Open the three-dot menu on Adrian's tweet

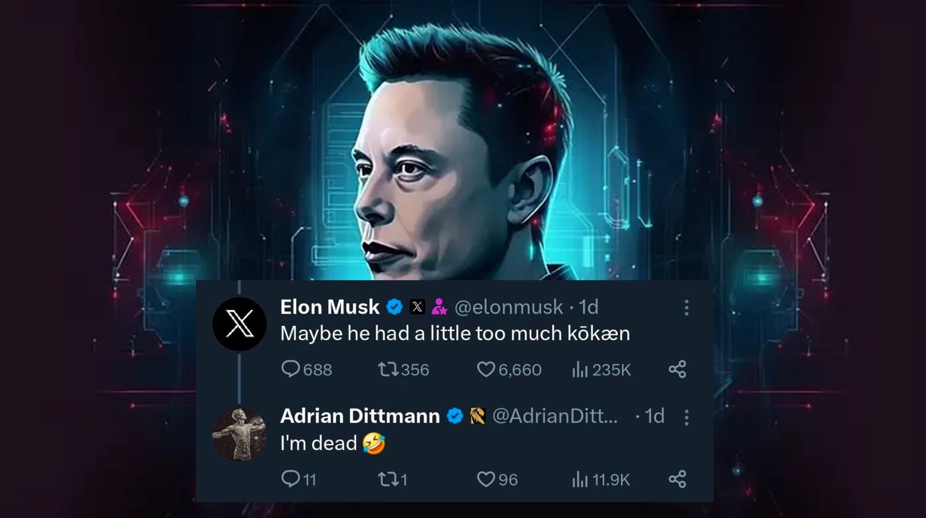click(x=685, y=416)
